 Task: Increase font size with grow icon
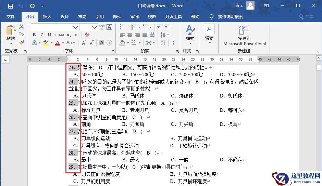tap(84, 43)
